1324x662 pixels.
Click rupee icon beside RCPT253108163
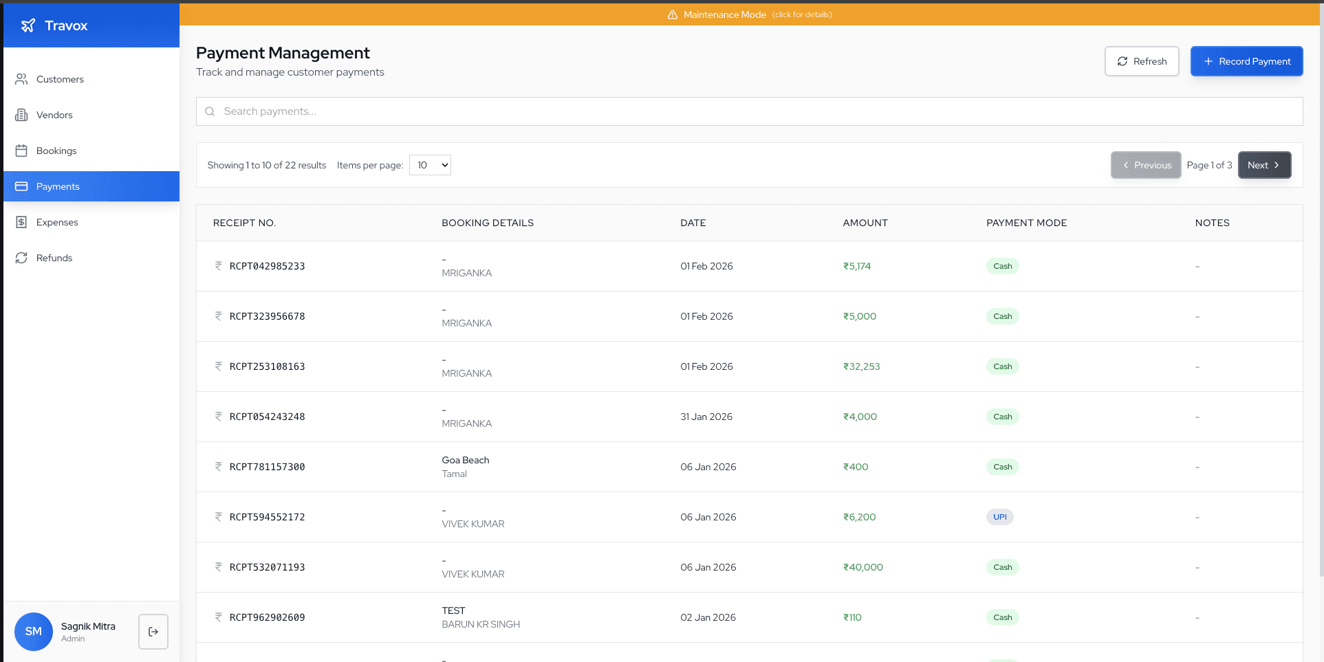[219, 366]
